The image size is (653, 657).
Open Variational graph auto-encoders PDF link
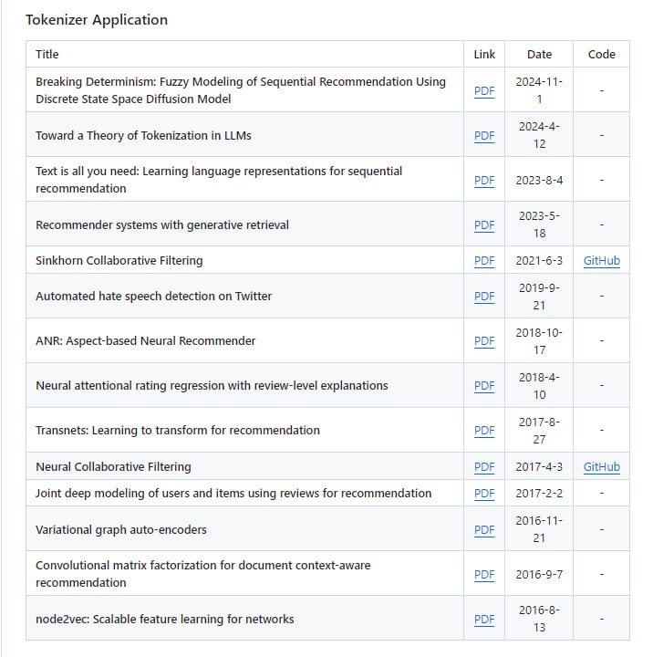tap(484, 529)
